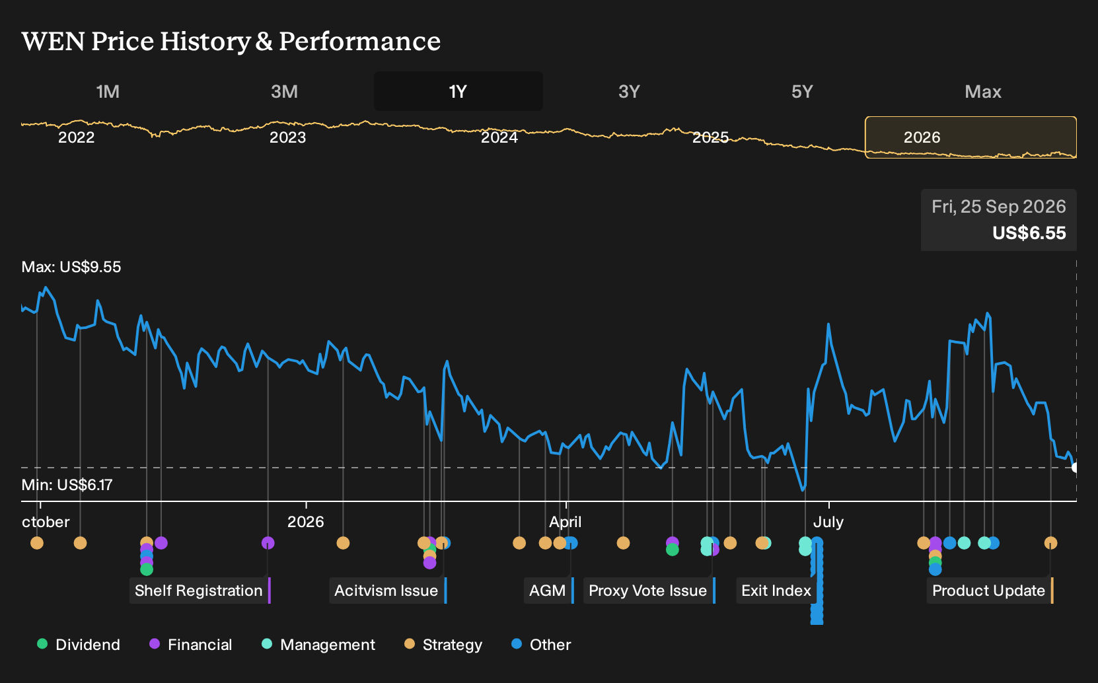Toggle the Financial legend filter

[x=191, y=645]
